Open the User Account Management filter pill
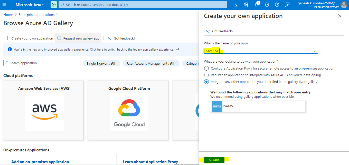The height and width of the screenshot is (165, 349). point(151,63)
